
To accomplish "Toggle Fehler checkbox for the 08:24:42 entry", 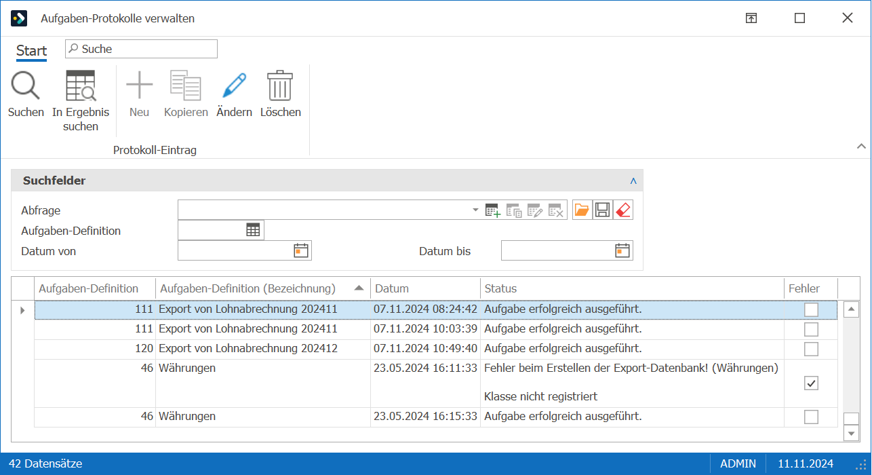I will coord(811,309).
